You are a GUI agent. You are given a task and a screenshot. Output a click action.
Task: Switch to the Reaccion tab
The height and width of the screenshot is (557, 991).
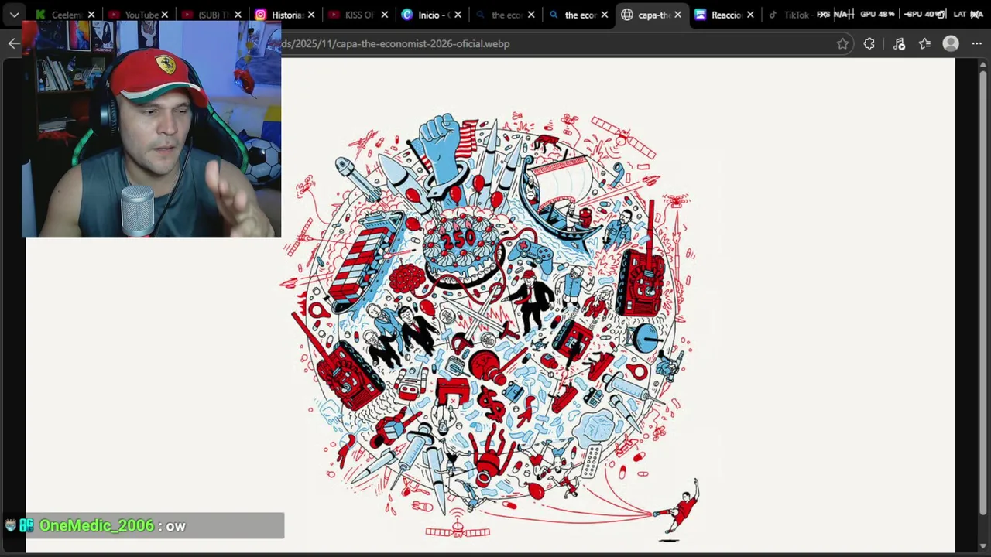723,15
